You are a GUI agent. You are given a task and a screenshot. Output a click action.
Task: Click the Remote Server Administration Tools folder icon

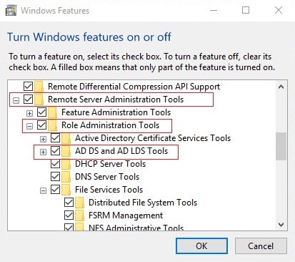[x=39, y=100]
